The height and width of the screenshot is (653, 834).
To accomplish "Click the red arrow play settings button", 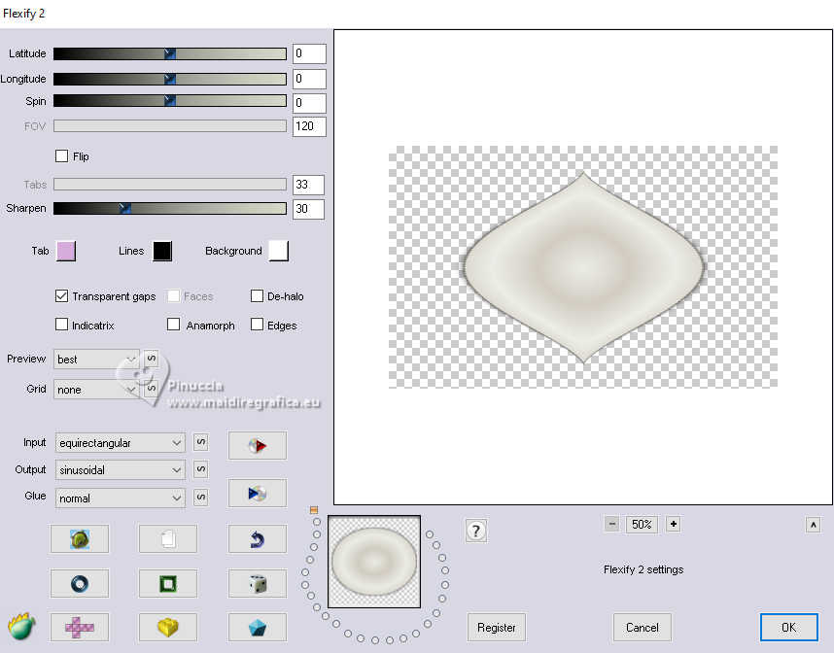I will coord(258,445).
